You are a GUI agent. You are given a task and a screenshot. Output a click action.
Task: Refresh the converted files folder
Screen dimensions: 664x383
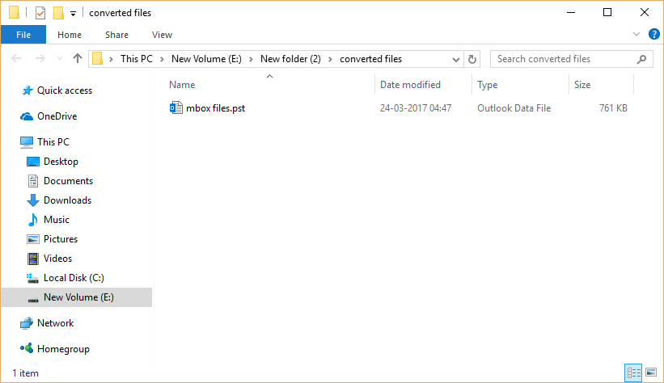point(472,59)
